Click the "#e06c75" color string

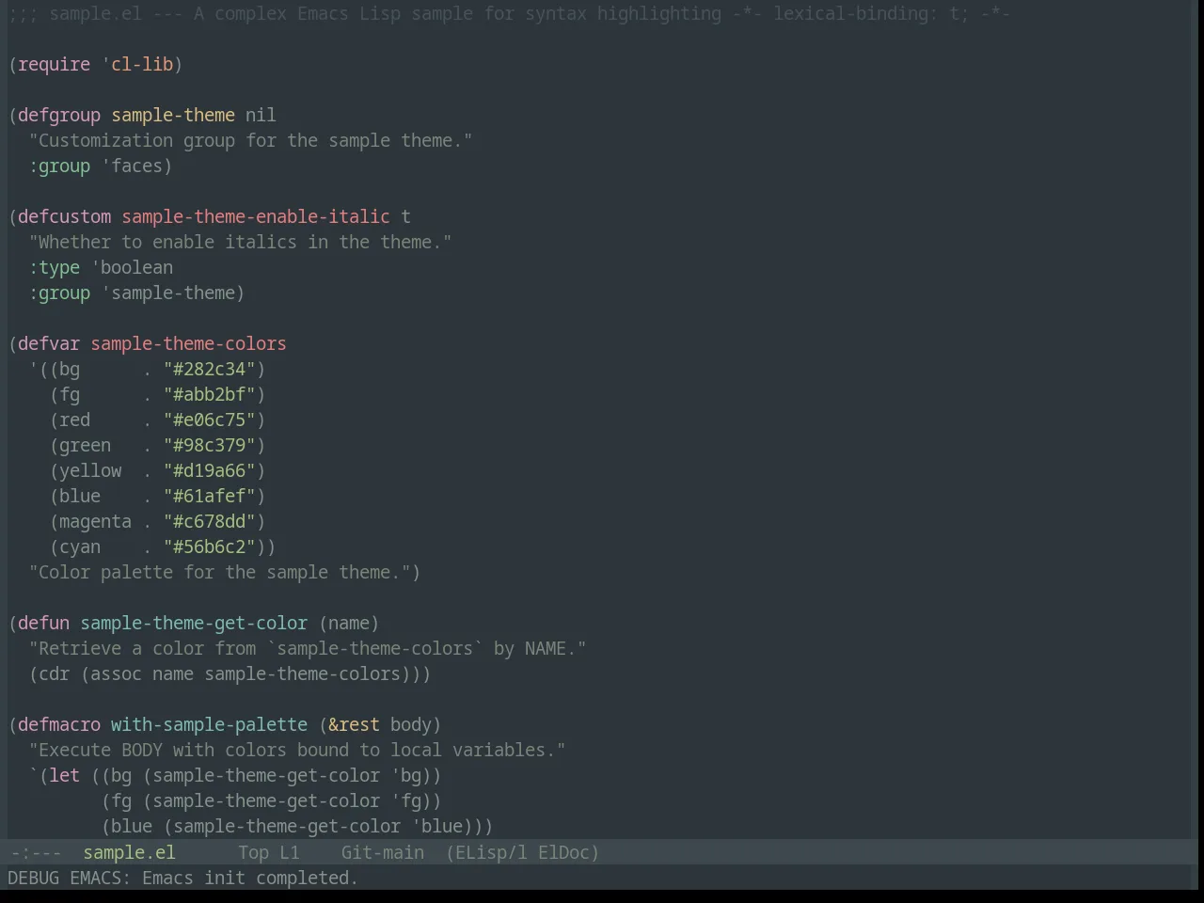pyautogui.click(x=209, y=420)
